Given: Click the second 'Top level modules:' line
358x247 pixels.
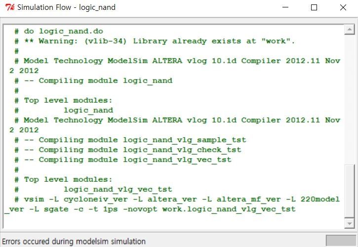Looking at the screenshot, I should click(x=63, y=180).
